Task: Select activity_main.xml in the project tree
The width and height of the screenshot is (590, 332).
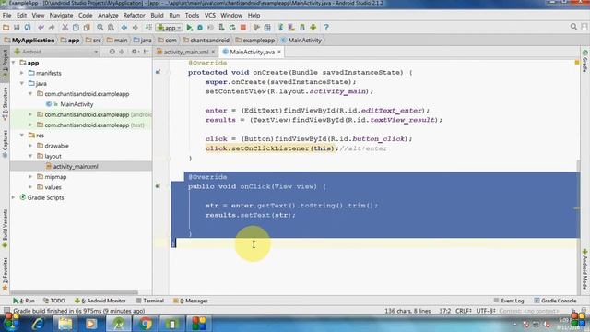Action: pos(76,166)
